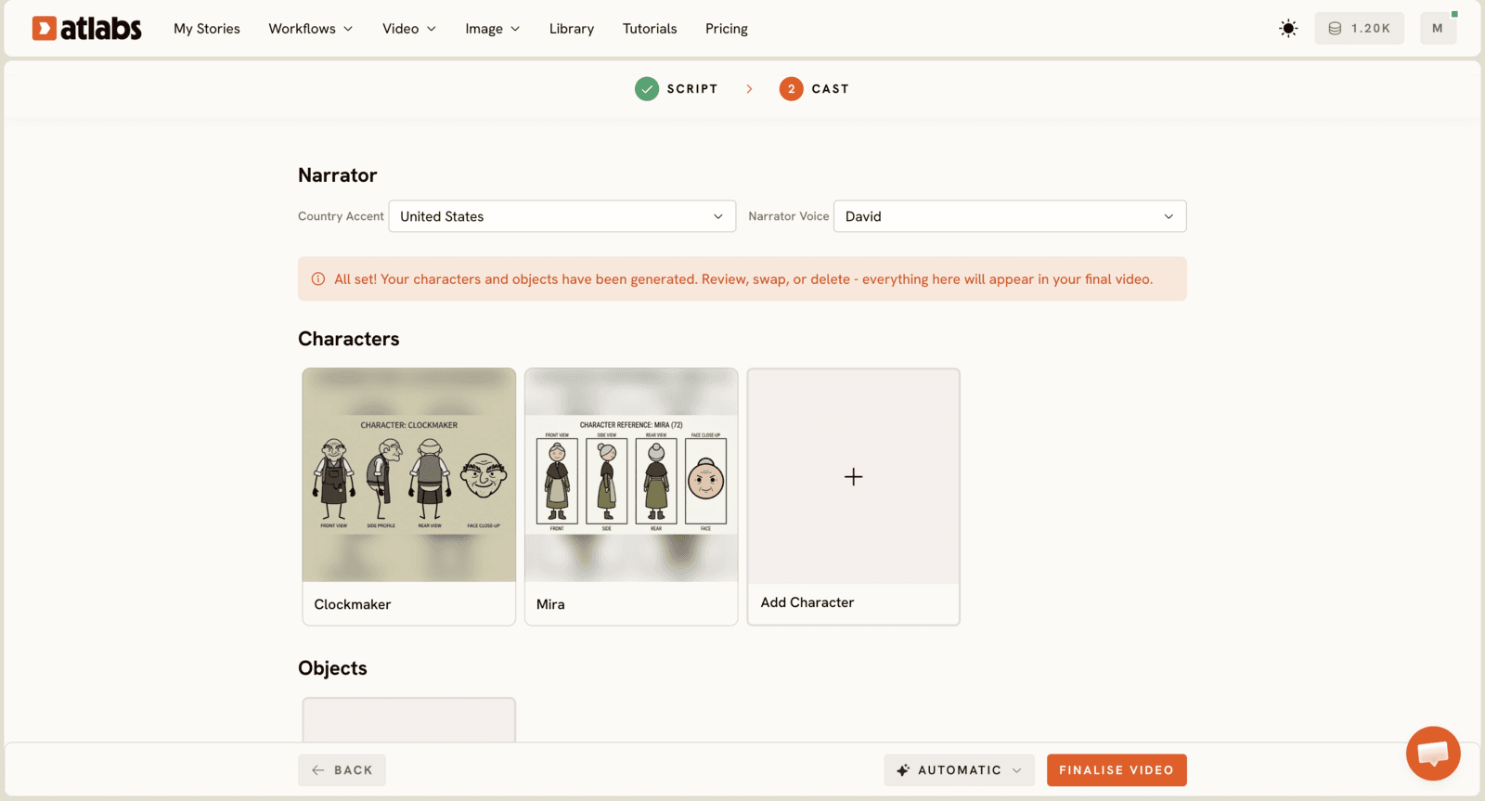Click the Finalise Video button
The width and height of the screenshot is (1485, 801).
pyautogui.click(x=1117, y=770)
